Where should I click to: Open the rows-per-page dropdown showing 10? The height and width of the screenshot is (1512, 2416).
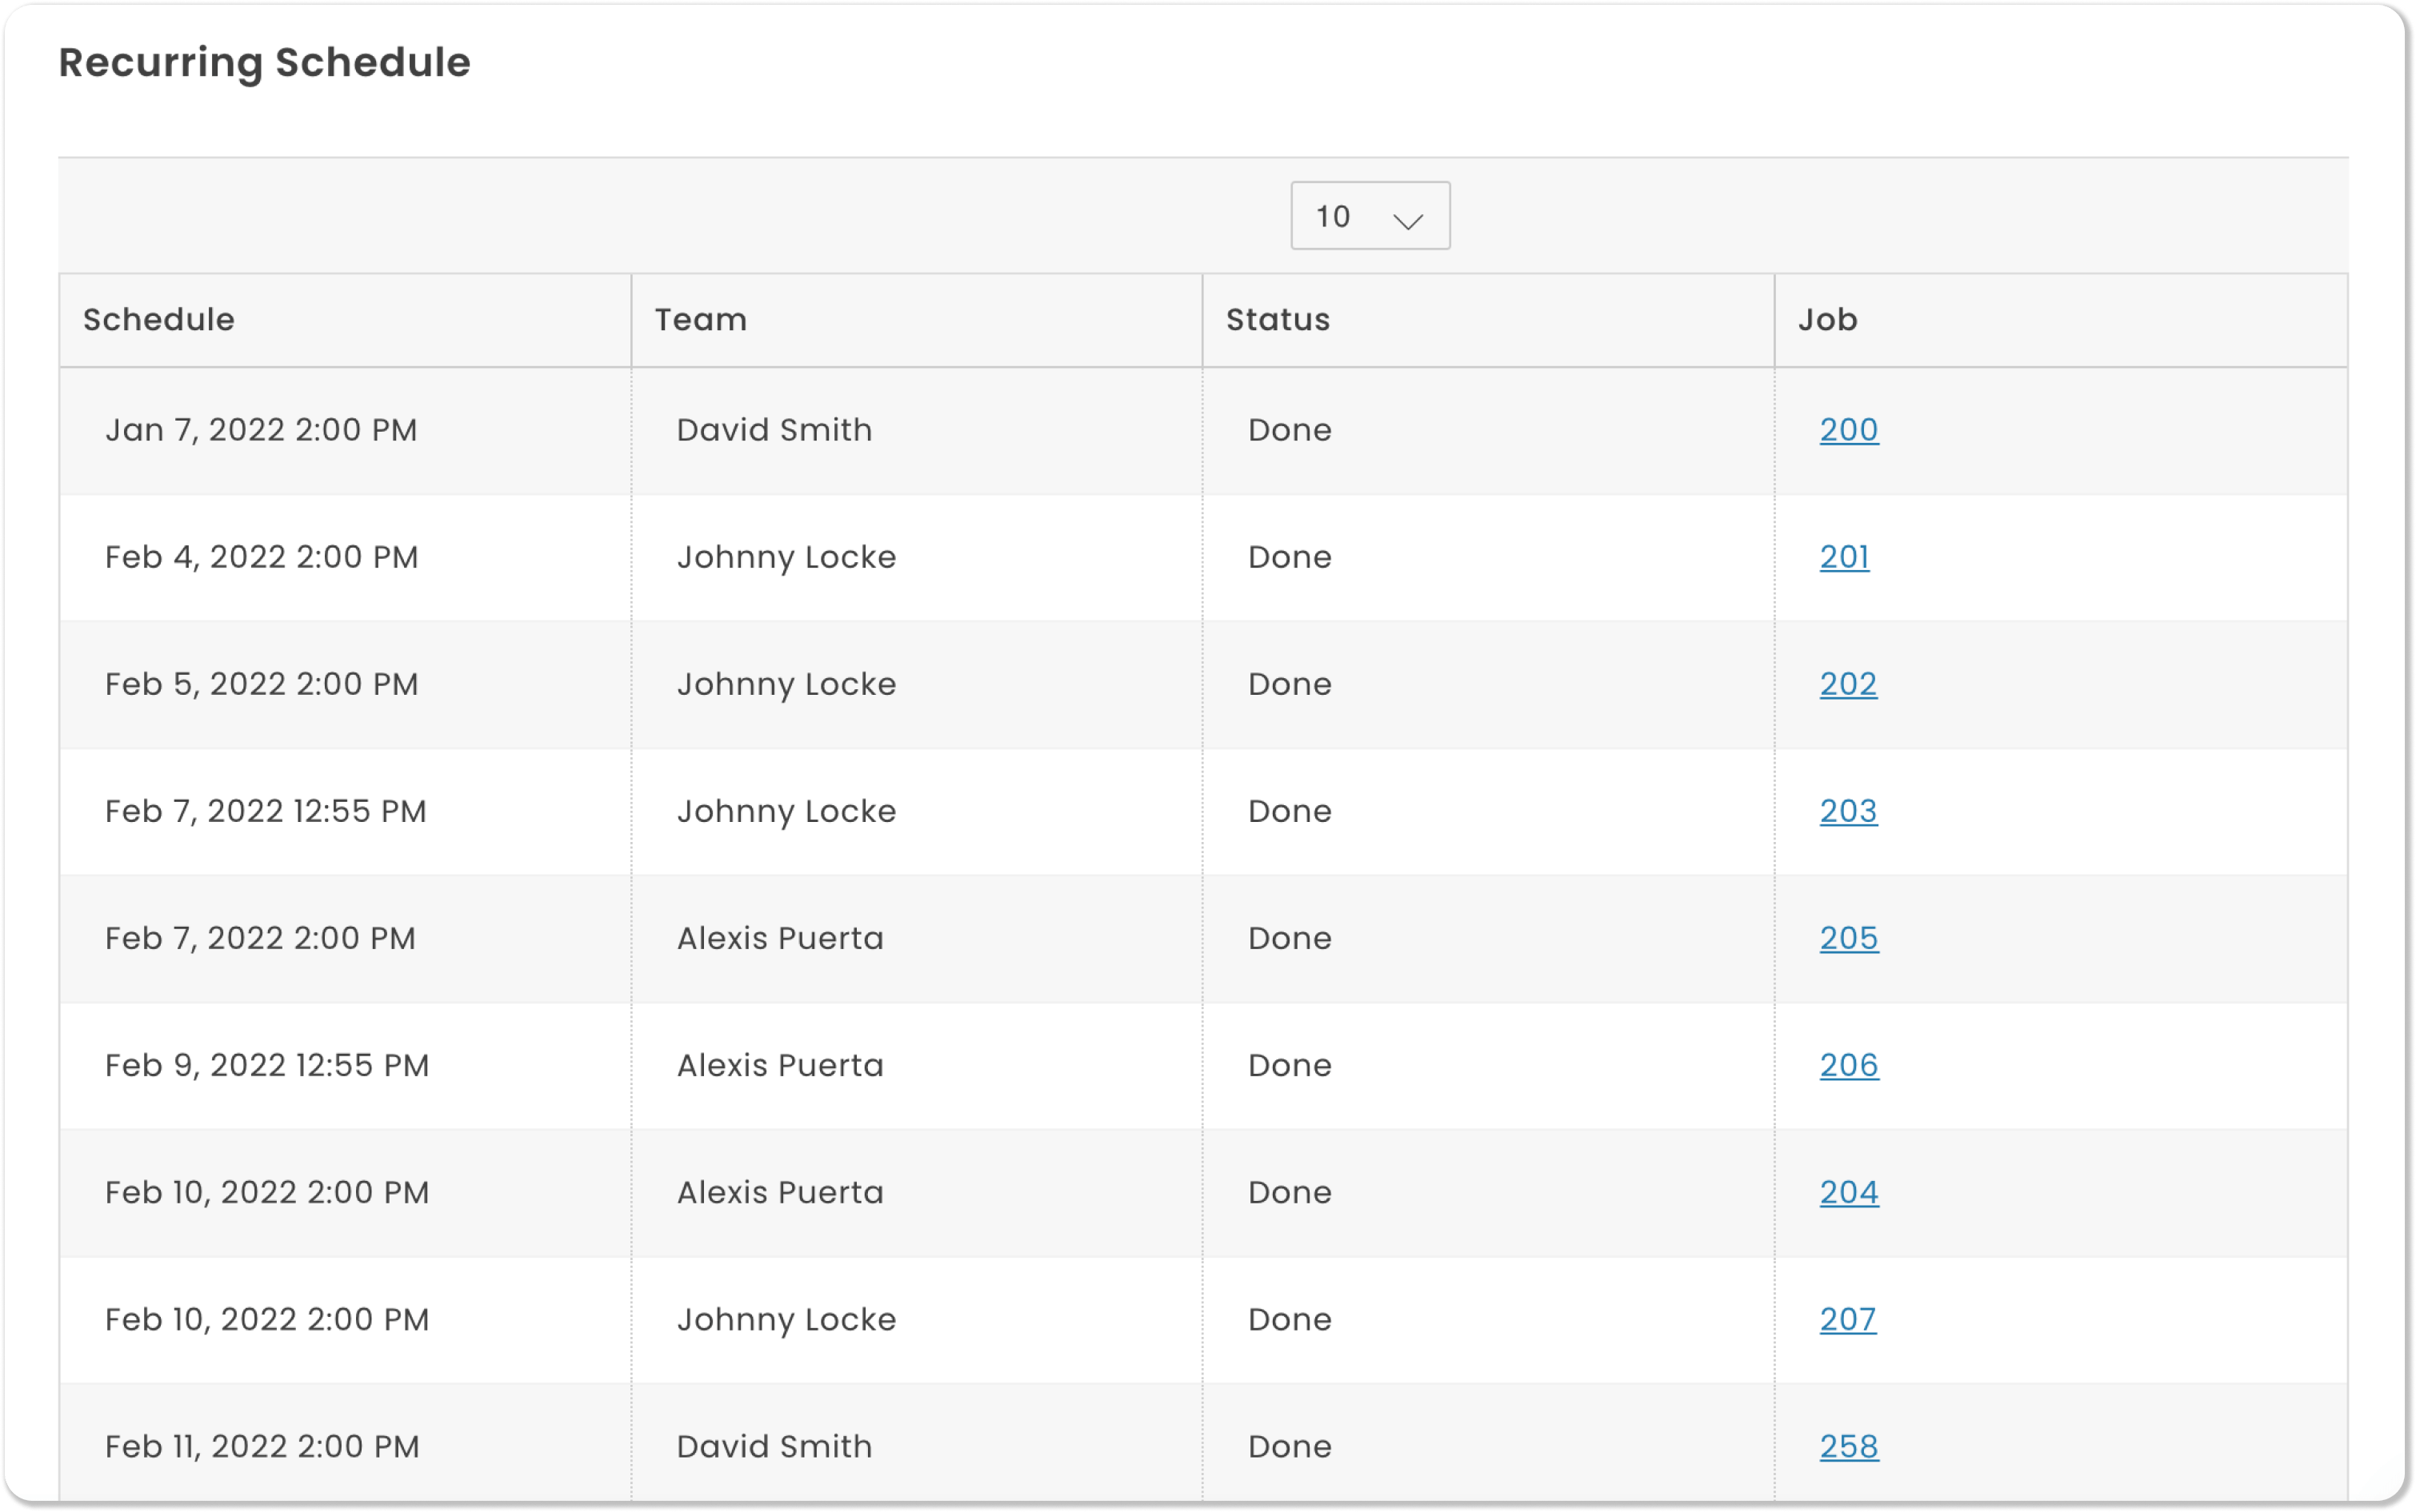pos(1369,215)
